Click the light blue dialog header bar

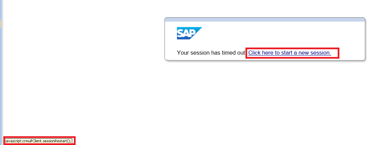click(x=265, y=20)
